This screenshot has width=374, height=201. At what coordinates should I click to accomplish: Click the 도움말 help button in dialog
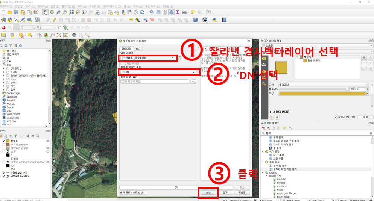click(242, 192)
